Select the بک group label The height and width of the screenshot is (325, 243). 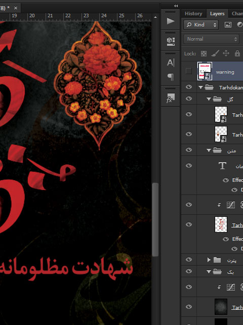pos(231,272)
